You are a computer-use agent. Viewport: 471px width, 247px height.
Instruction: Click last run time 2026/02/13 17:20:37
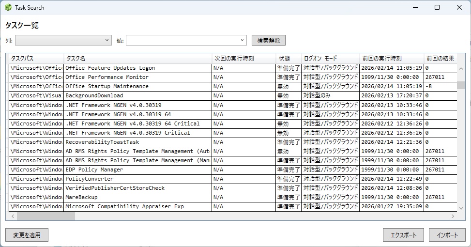pos(392,95)
